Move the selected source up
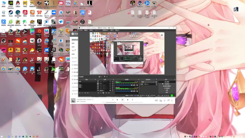Screen dimensions: 245x138 106,93
